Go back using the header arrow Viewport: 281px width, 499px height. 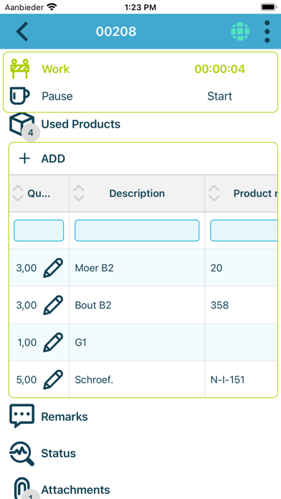[x=22, y=32]
